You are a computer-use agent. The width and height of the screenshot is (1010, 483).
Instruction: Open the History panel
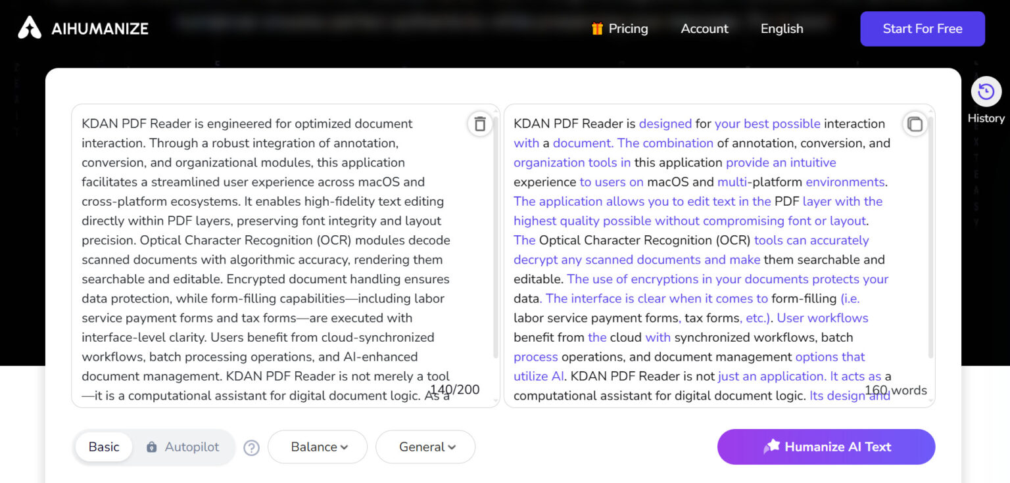point(986,97)
